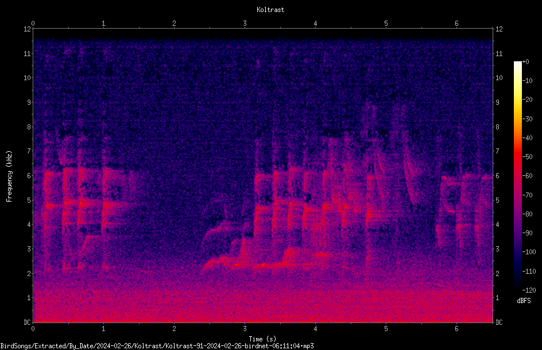
Task: Click the -120 label at scale bottom
Action: pos(529,290)
